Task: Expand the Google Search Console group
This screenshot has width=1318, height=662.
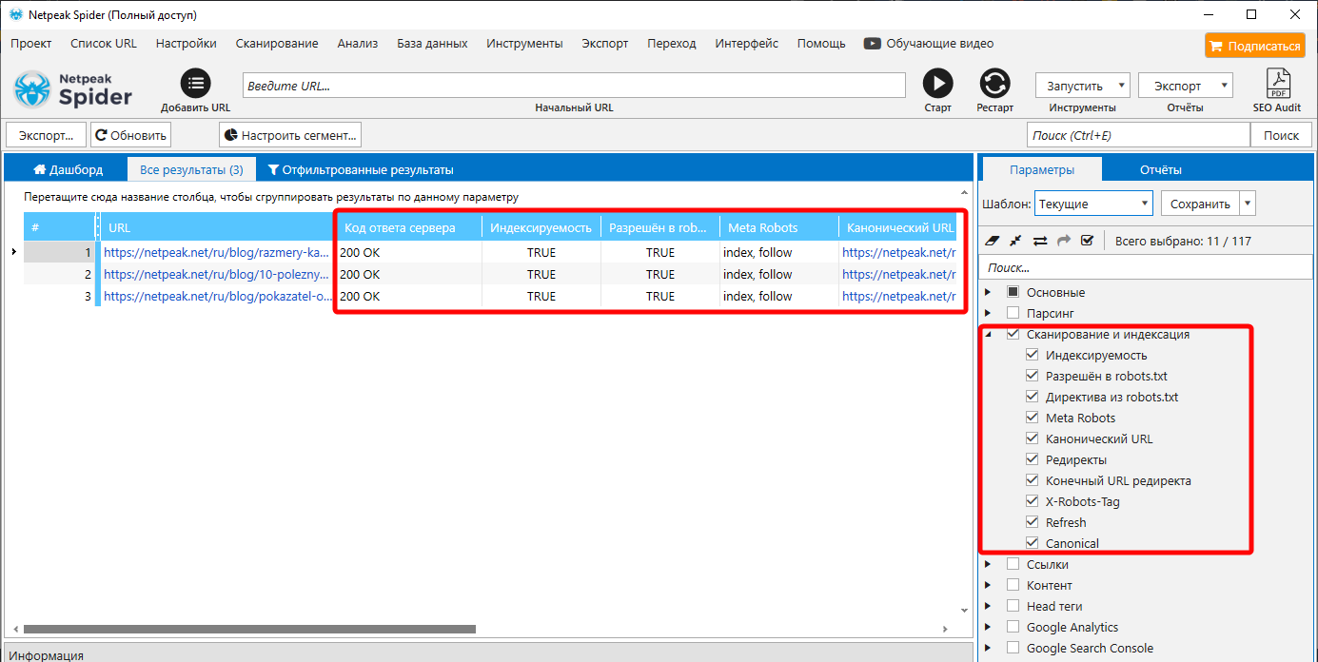Action: point(988,648)
